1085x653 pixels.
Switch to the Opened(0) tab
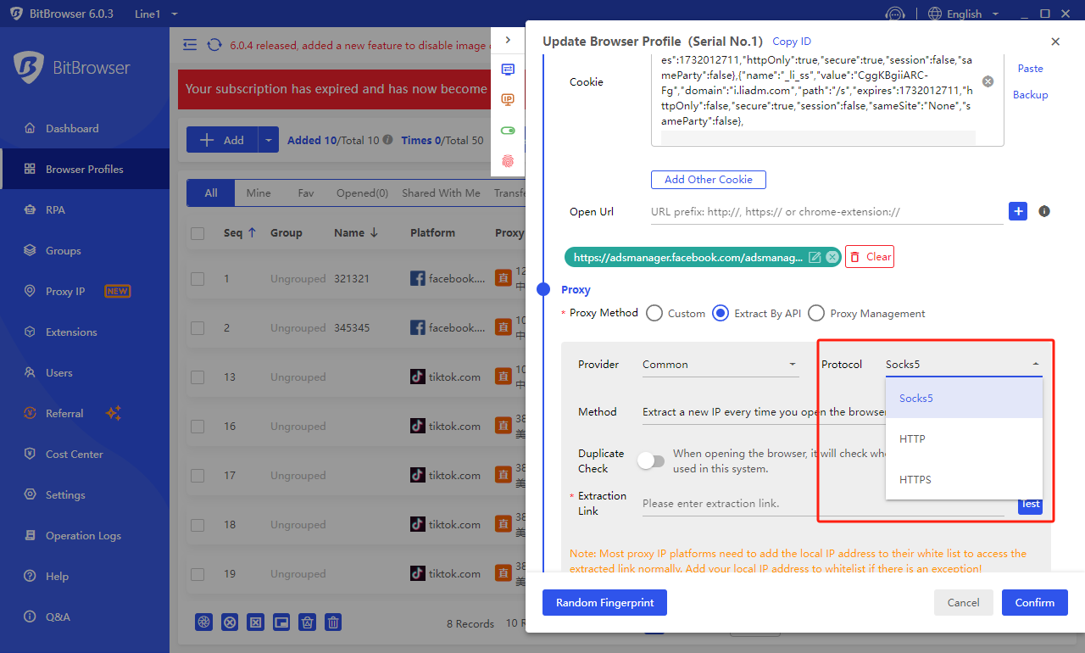point(362,193)
